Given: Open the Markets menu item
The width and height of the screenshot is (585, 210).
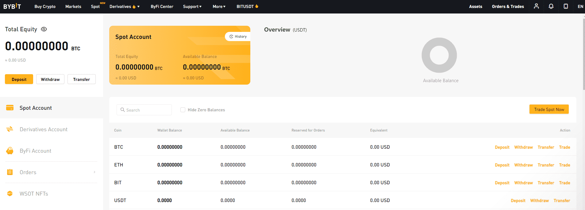Looking at the screenshot, I should click(x=73, y=6).
